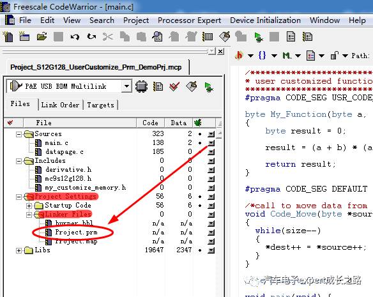Click the red checkmark Synchronize Modification Dates icon
The image size is (373, 297).
[x=174, y=86]
